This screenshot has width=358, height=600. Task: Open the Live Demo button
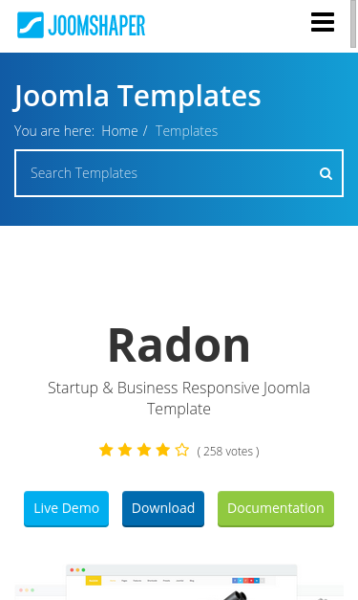(67, 508)
